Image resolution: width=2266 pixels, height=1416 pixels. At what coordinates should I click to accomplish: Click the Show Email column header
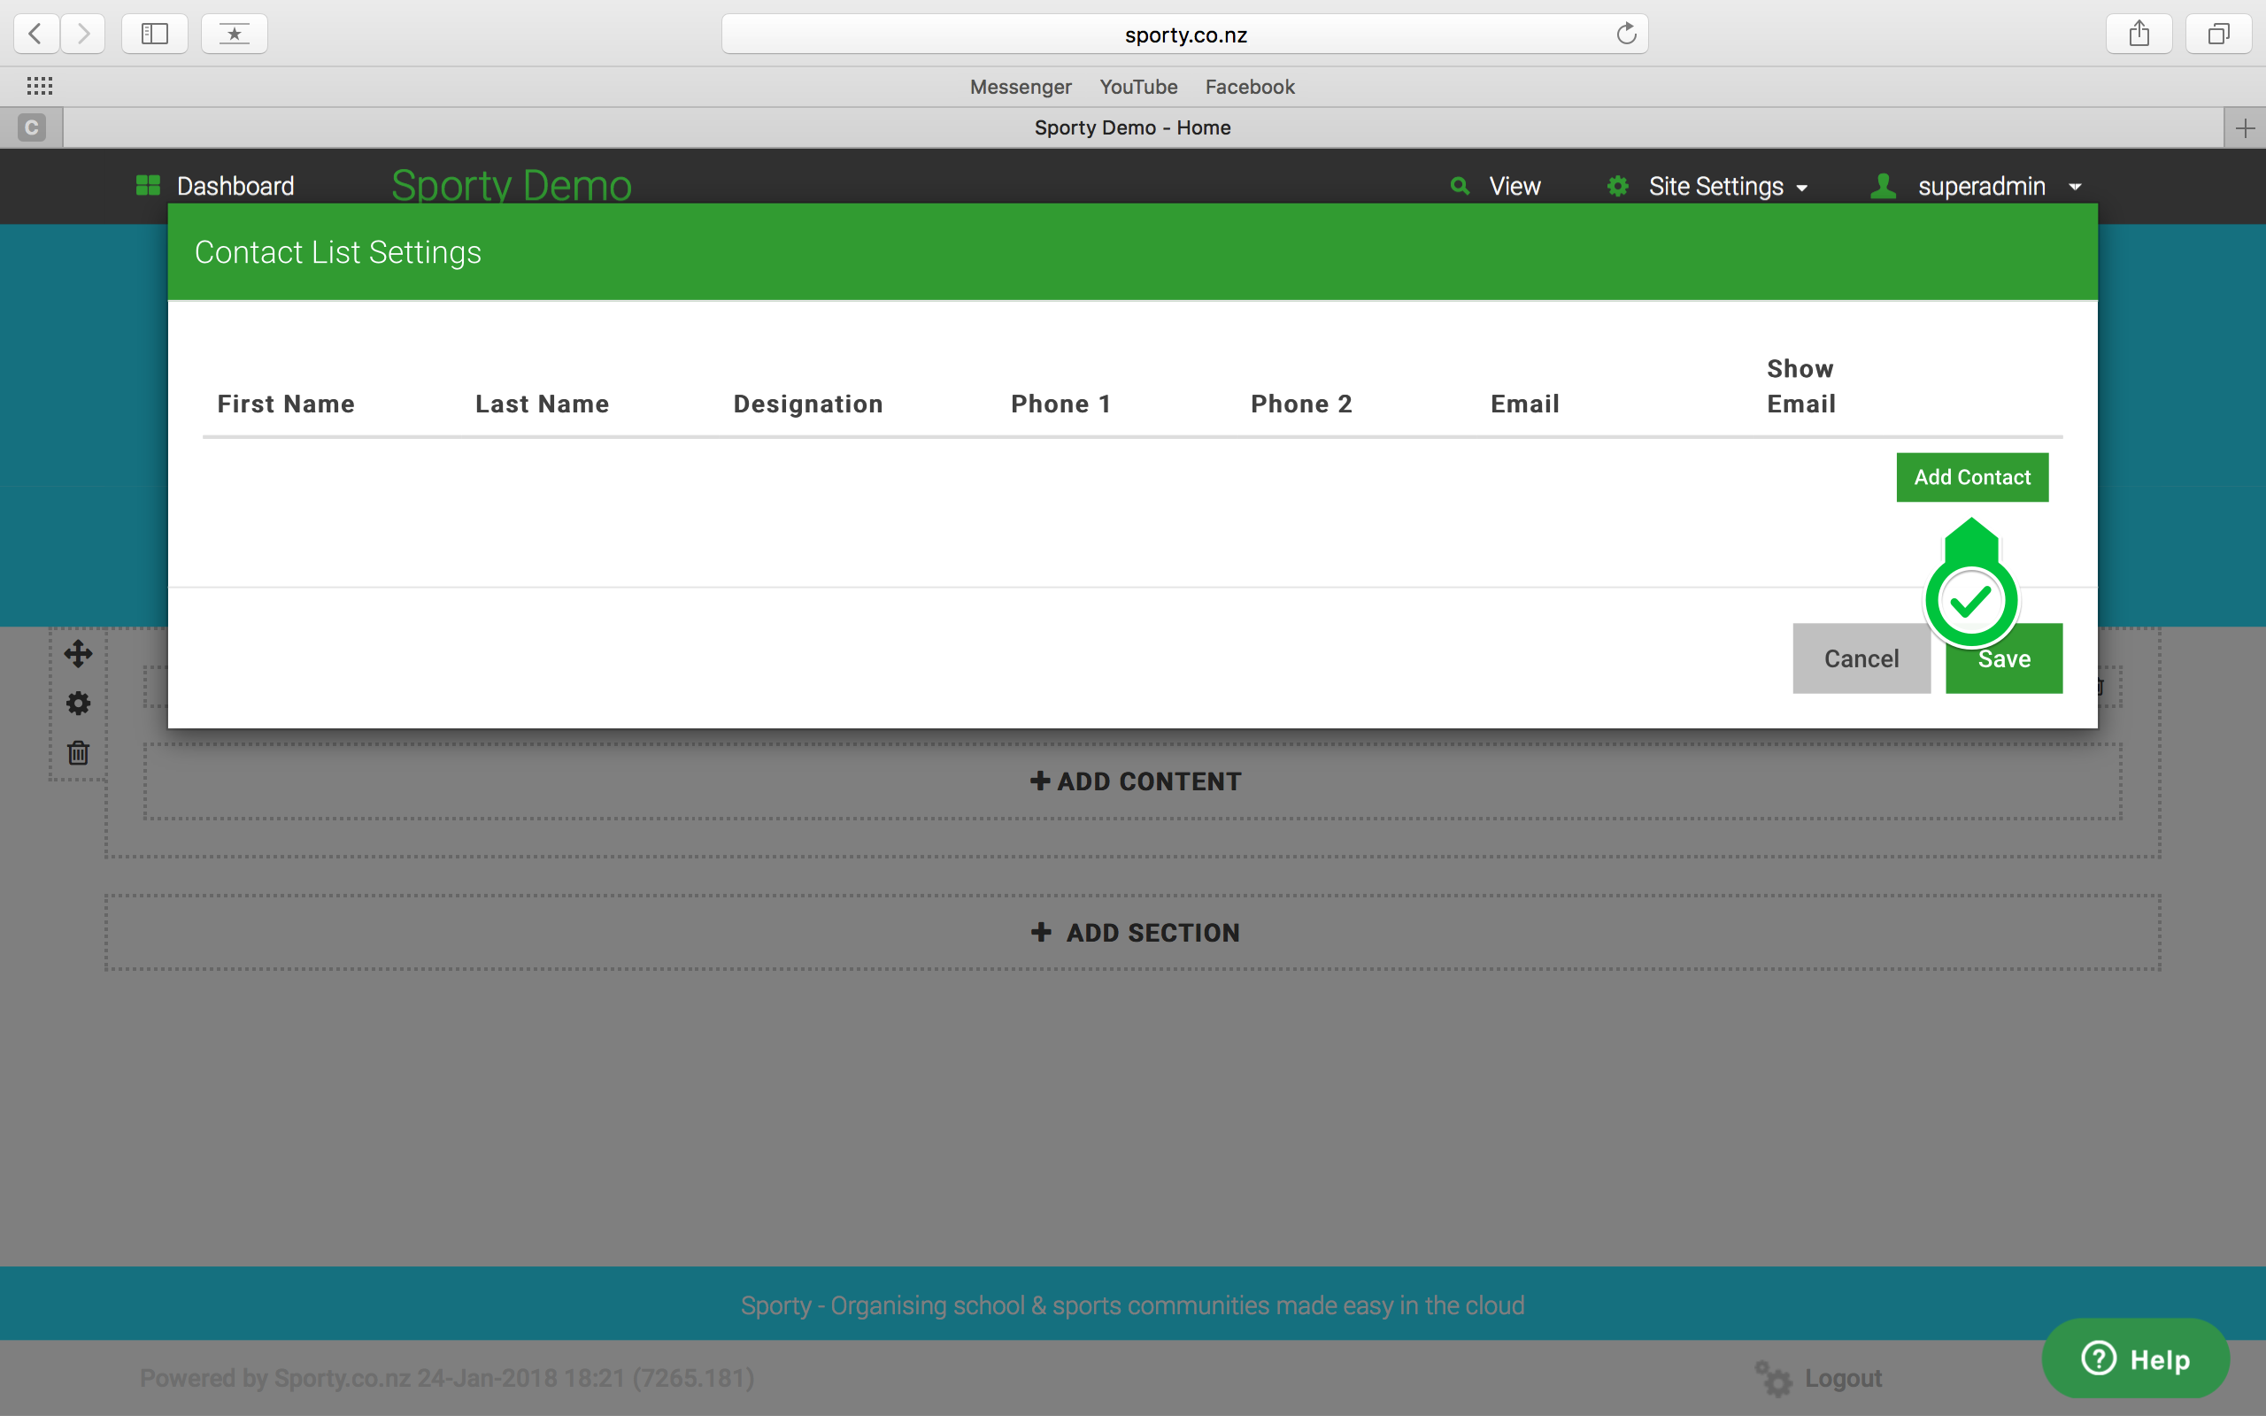point(1800,386)
